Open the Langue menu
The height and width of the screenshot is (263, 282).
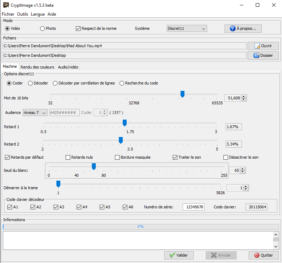(38, 14)
